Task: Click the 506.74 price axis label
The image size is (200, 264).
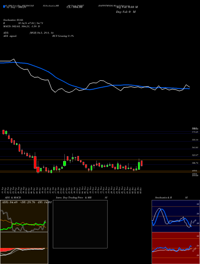Action: (x=195, y=163)
